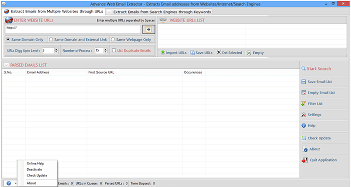Screen dimensions: 351x187
Task: Increase URLs Digg Upto Level value
Action: (56, 49)
